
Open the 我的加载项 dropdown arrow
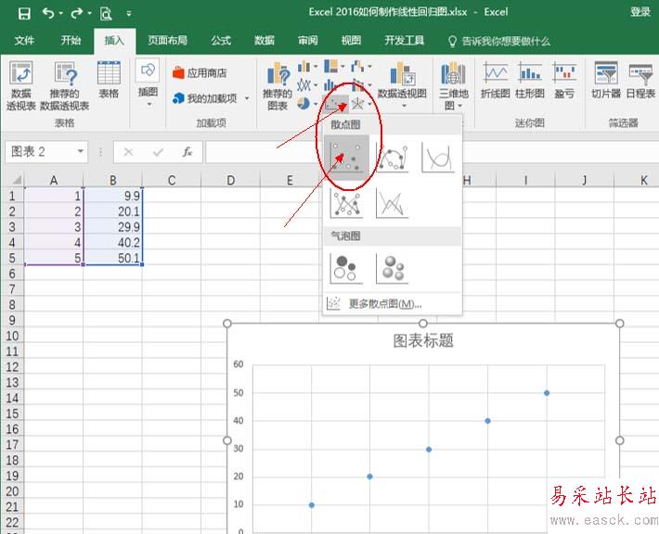pos(247,98)
